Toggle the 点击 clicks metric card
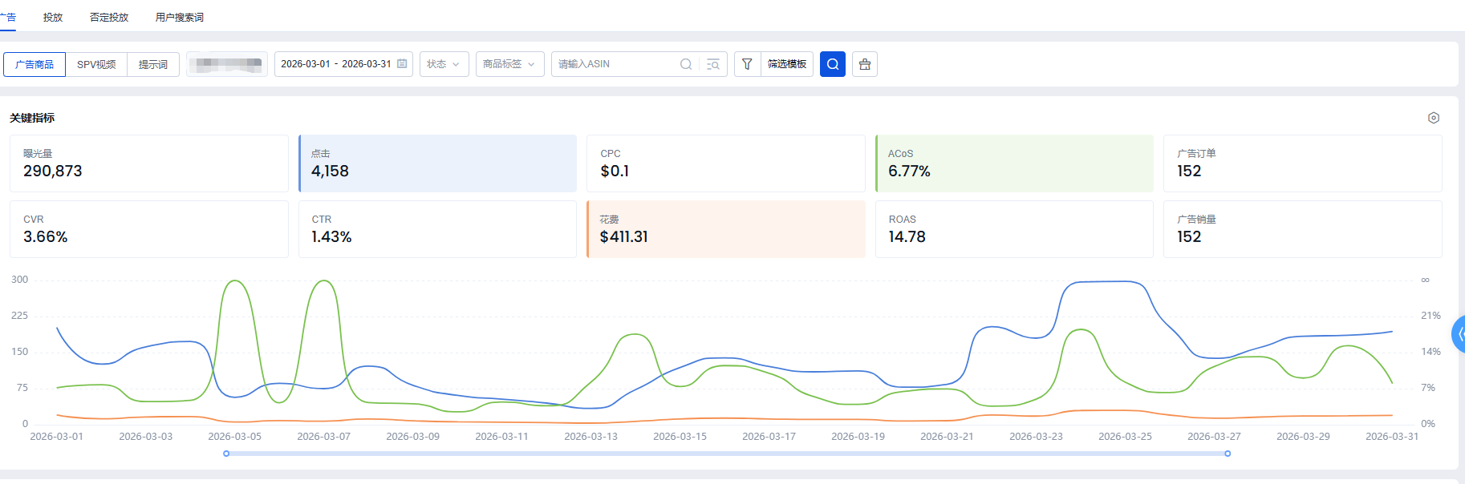The width and height of the screenshot is (1465, 484). [437, 163]
